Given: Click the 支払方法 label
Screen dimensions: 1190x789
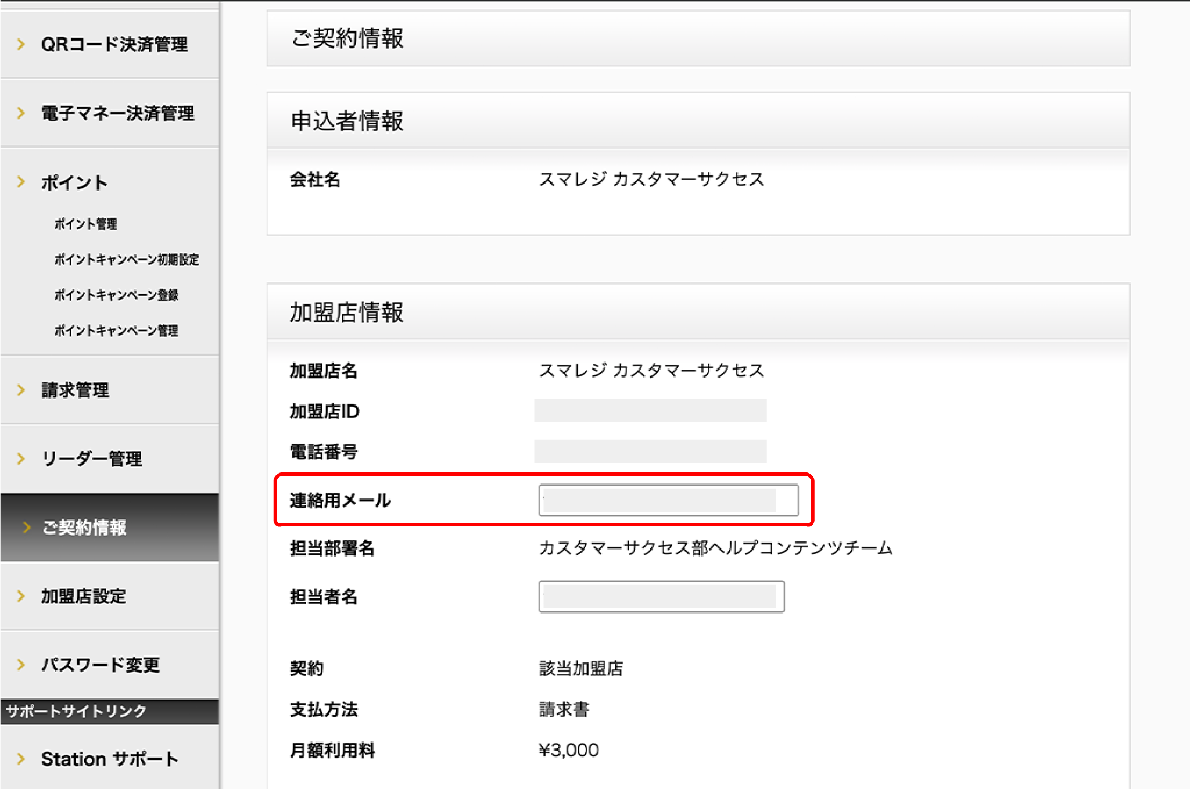Looking at the screenshot, I should click(x=324, y=709).
